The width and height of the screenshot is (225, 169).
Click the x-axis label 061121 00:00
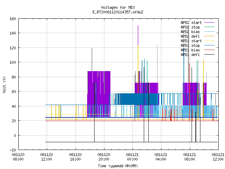pyautogui.click(x=132, y=157)
